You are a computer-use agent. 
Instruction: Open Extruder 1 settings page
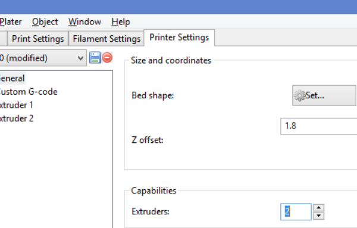(x=17, y=105)
